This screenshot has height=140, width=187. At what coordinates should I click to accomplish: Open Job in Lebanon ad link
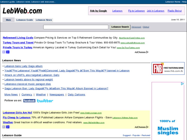(156, 11)
